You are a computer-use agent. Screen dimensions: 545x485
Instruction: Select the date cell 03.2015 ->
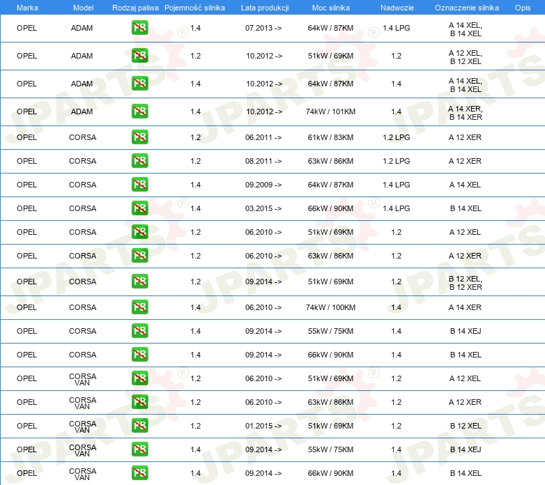tap(263, 208)
